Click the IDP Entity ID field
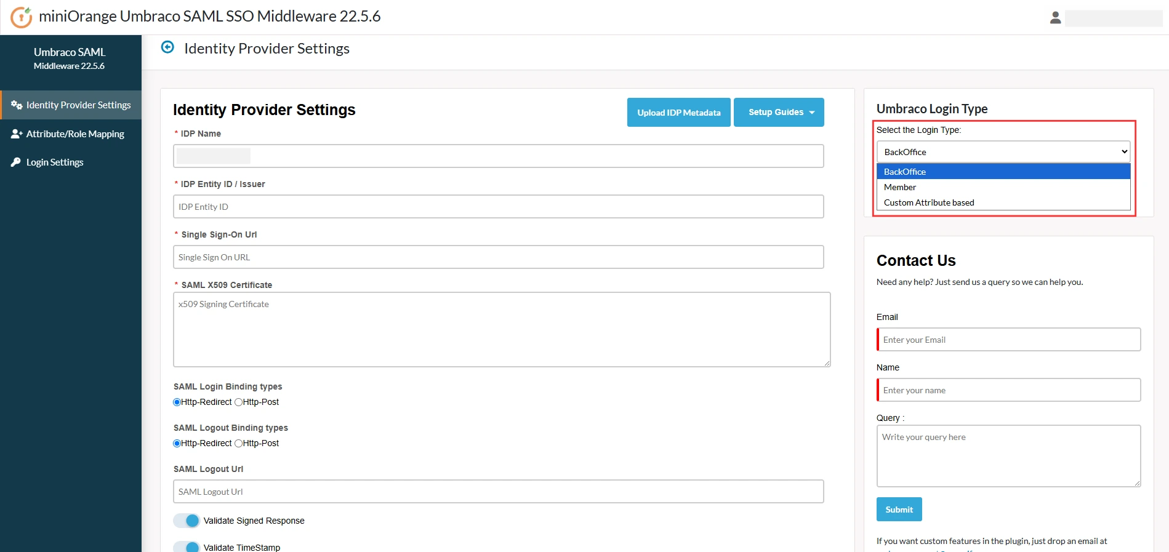Screen dimensions: 1169x552 (499, 207)
